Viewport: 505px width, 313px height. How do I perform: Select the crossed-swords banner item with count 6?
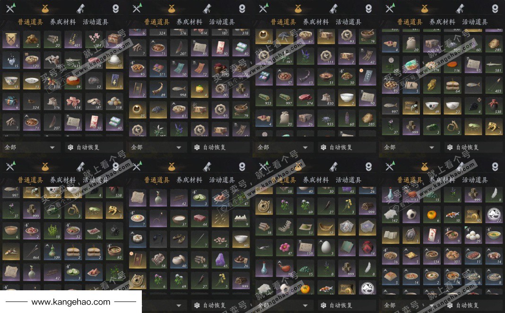tap(11, 40)
